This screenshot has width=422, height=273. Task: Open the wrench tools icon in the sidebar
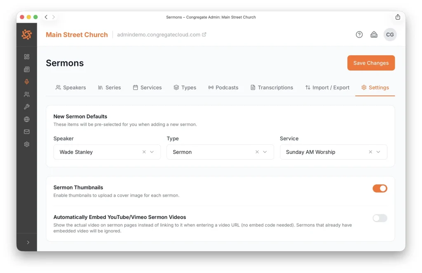coord(27,107)
